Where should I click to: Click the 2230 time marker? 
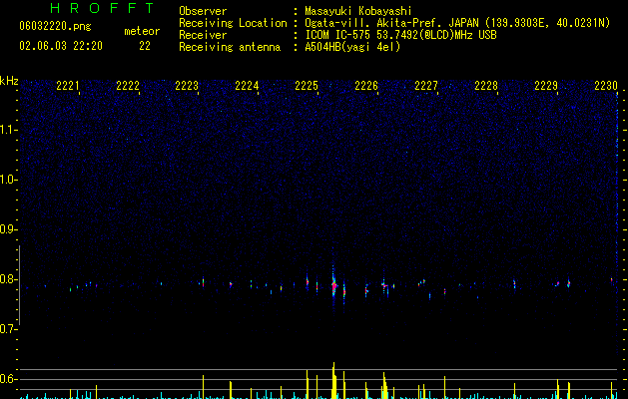tap(606, 86)
